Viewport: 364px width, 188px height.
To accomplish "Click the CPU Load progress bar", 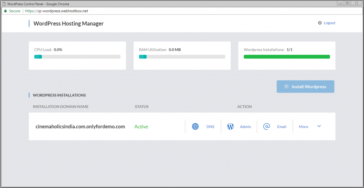I will pyautogui.click(x=77, y=57).
